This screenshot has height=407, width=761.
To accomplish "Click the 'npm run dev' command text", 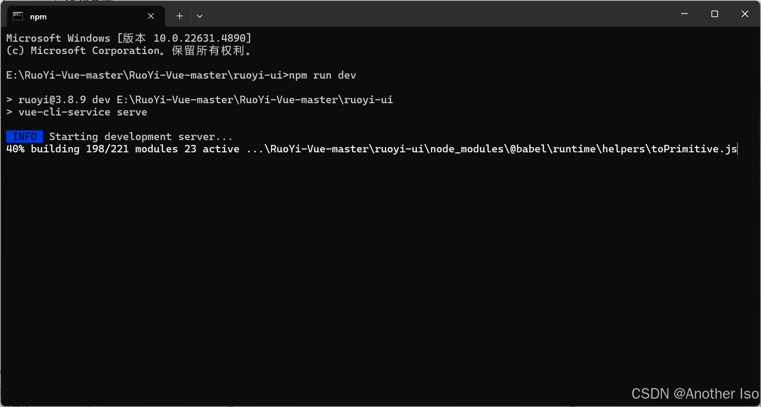I will click(323, 75).
